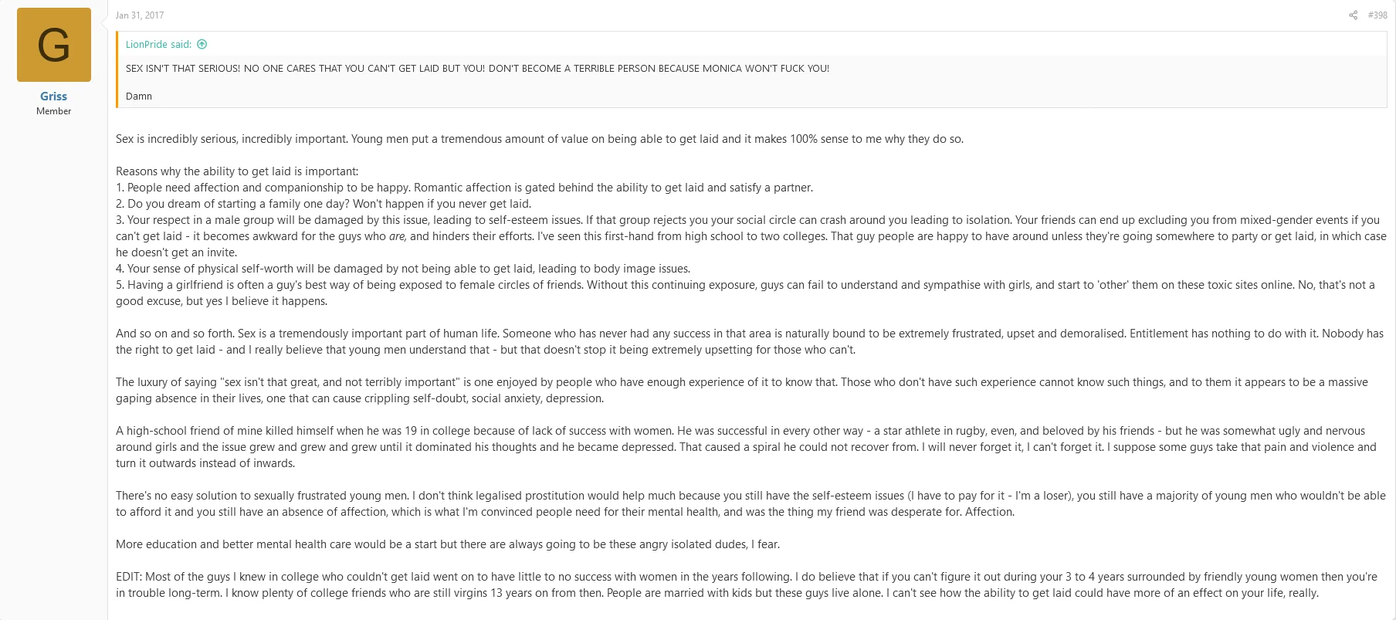Open Griss's orange G avatar

[54, 45]
